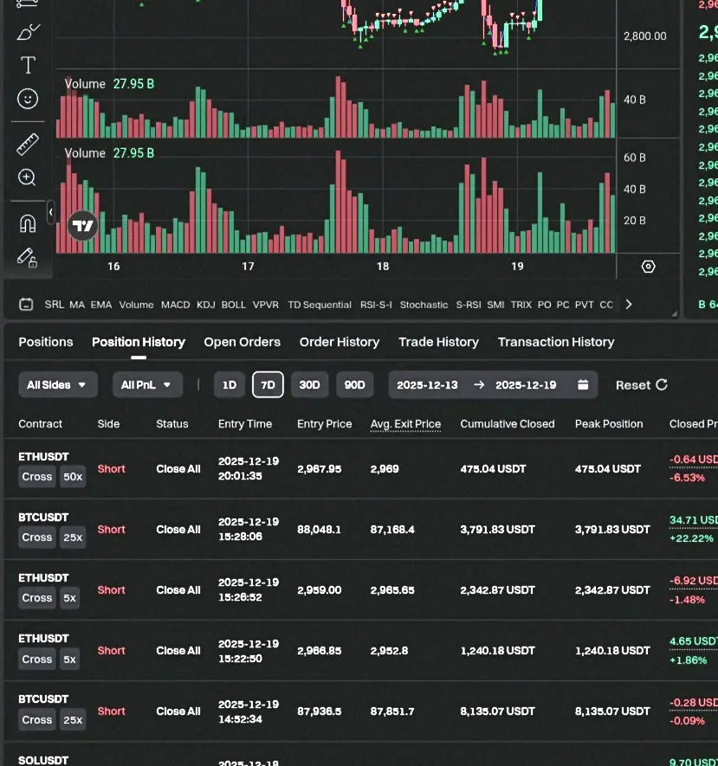The height and width of the screenshot is (766, 718).
Task: Select the 90D time range
Action: [x=354, y=385]
